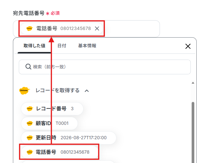Insert the レコード番号 value 3
Screen dimensions: 209x163
tap(52, 109)
